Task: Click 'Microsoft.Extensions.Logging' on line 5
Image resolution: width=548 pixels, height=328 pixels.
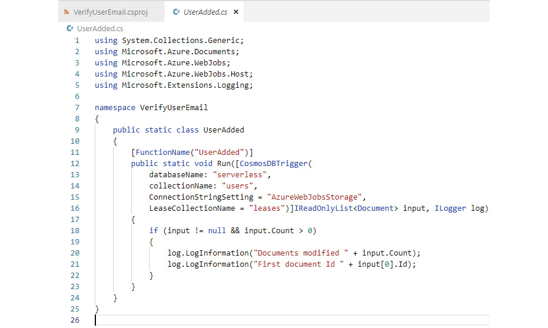Action: tap(185, 85)
